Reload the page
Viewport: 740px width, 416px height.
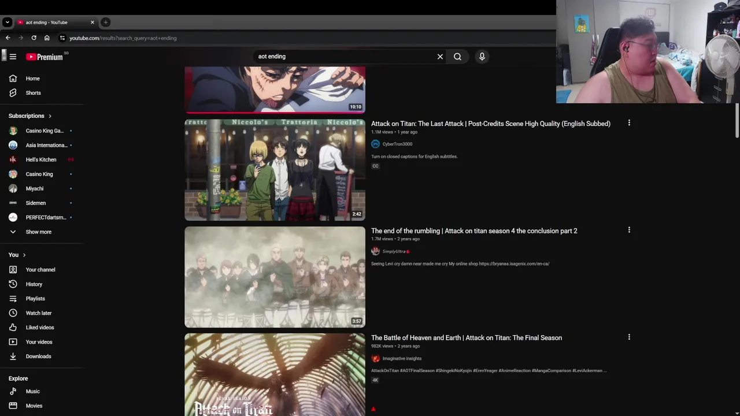coord(34,38)
